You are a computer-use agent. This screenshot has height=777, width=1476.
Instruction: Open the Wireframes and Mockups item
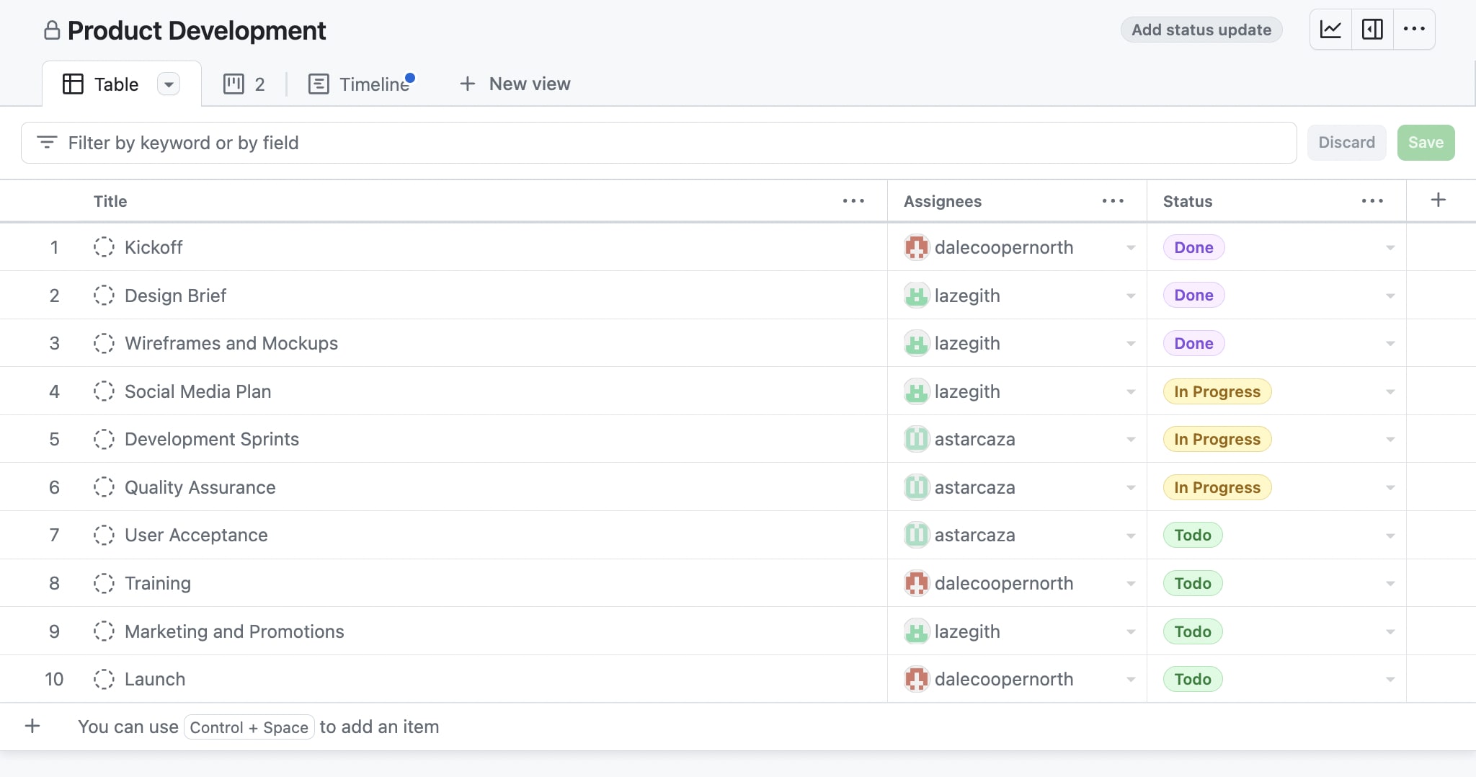[231, 343]
